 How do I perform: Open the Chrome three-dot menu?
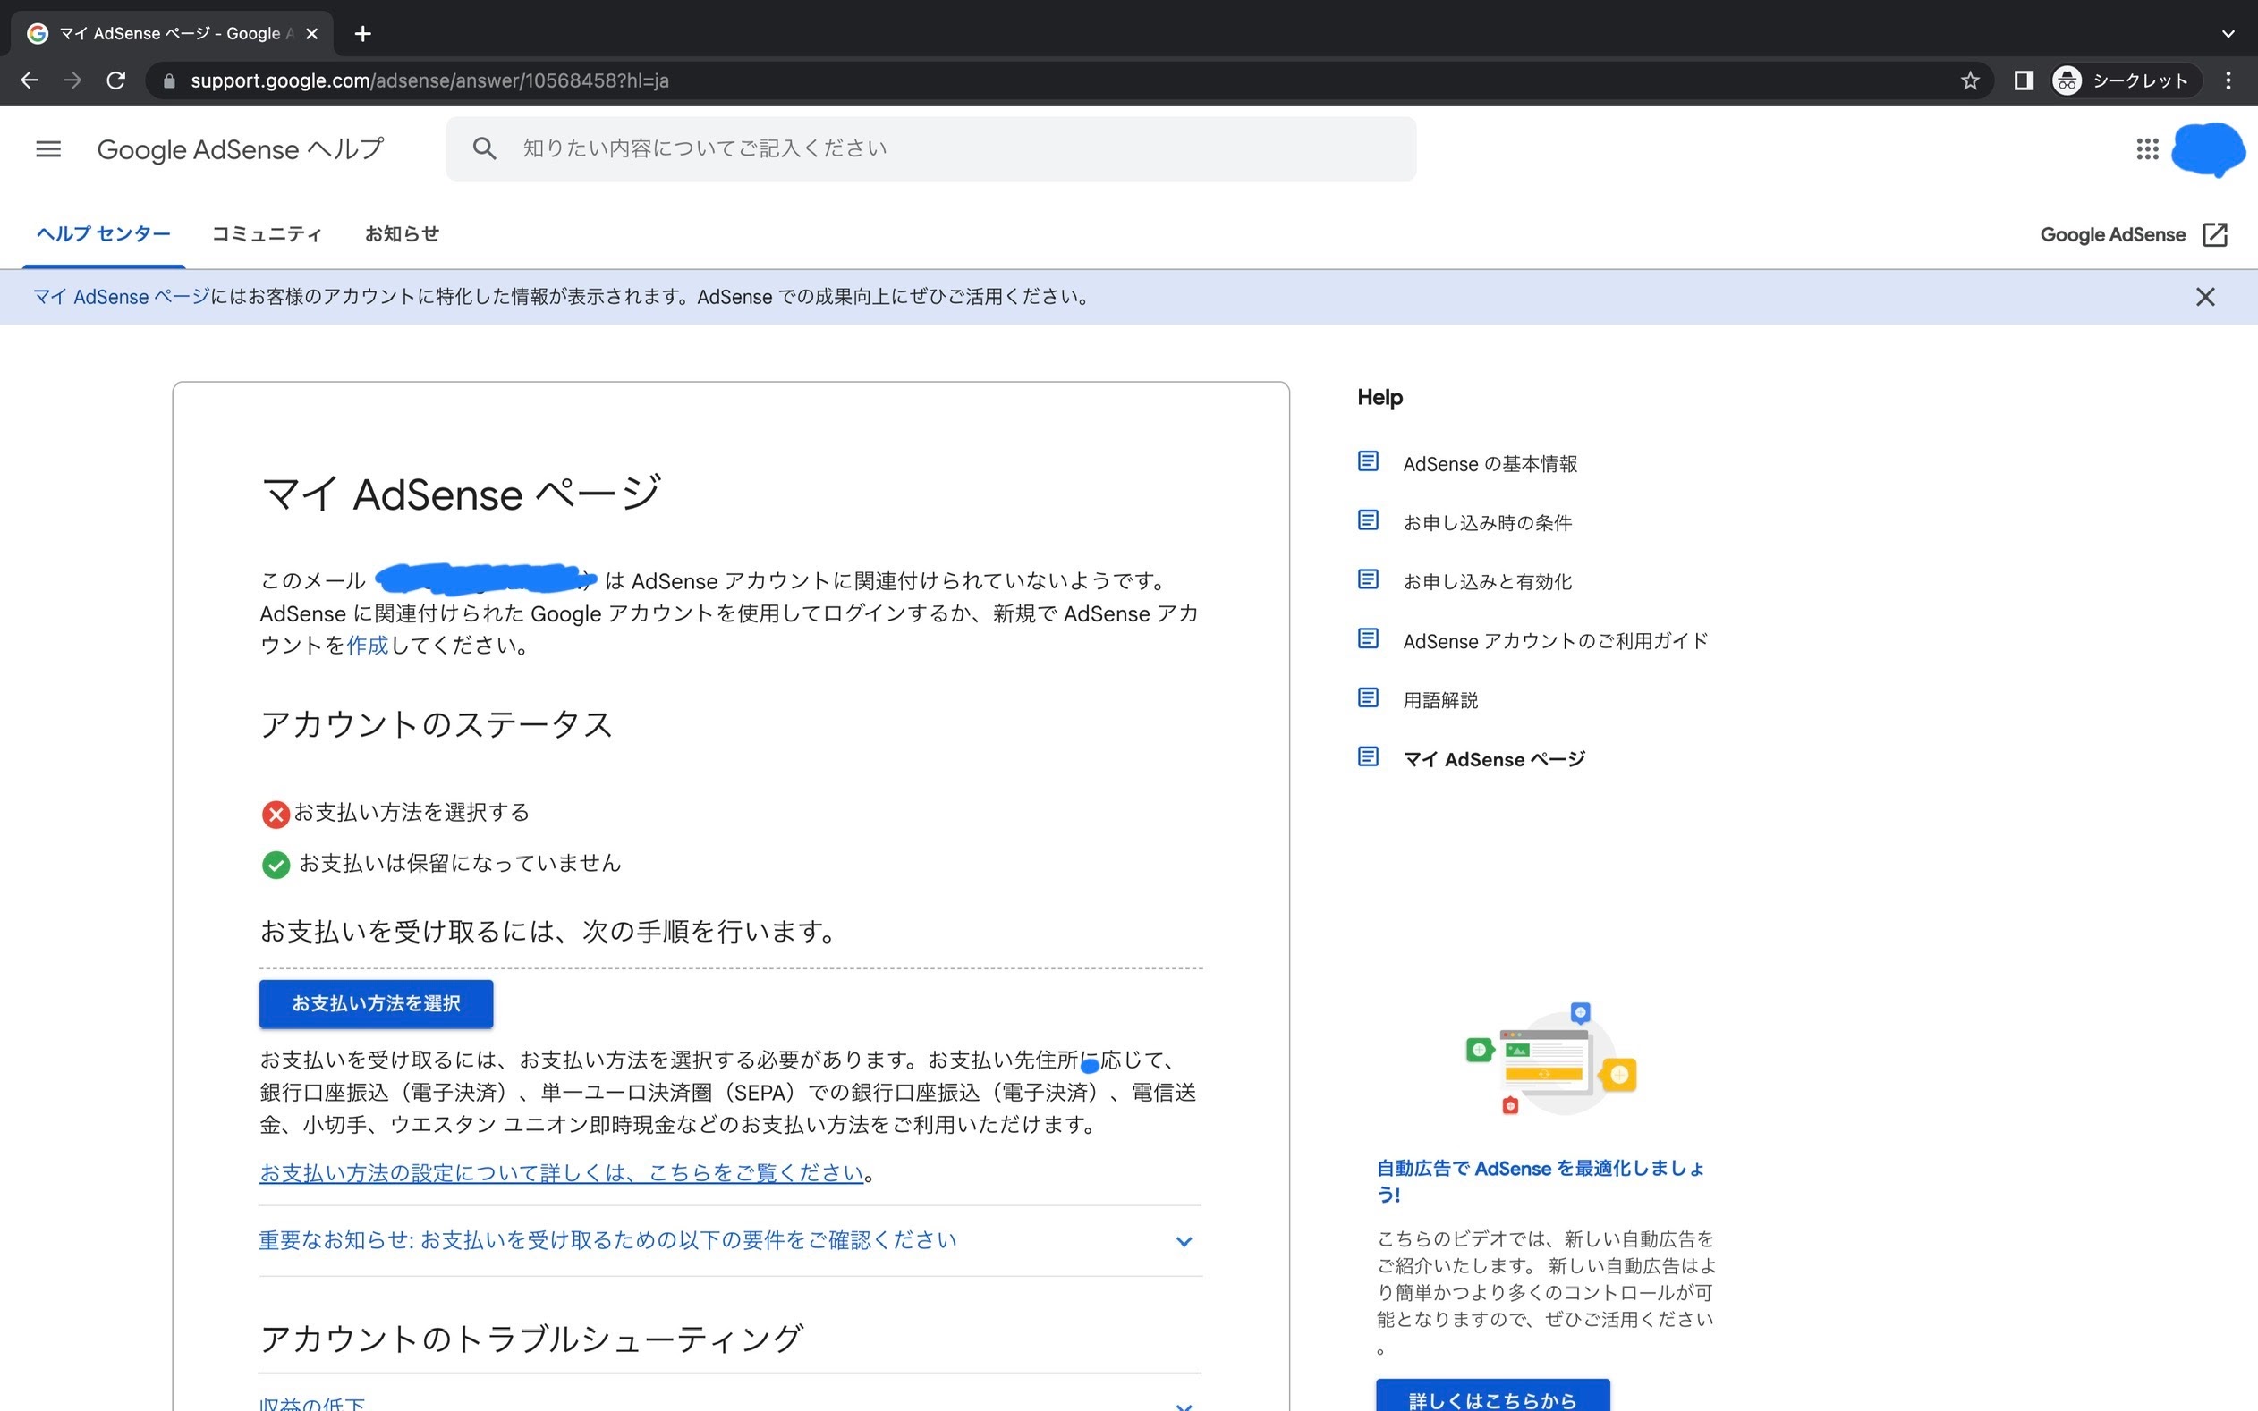pyautogui.click(x=2228, y=81)
